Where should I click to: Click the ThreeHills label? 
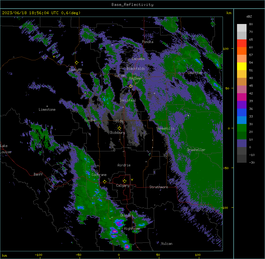pos(165,129)
